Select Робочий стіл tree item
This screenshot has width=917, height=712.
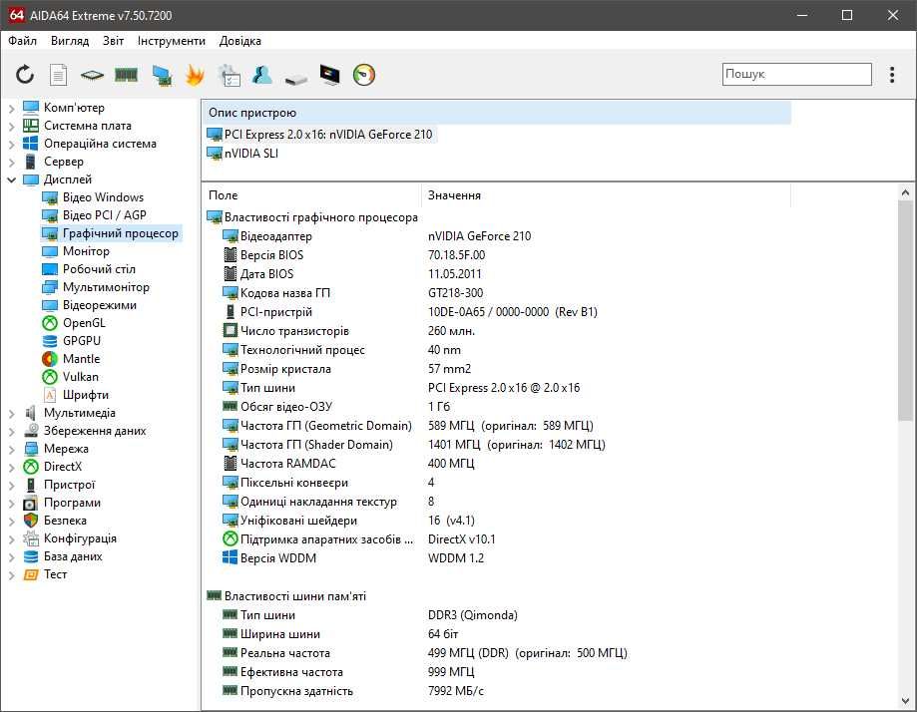[x=99, y=269]
